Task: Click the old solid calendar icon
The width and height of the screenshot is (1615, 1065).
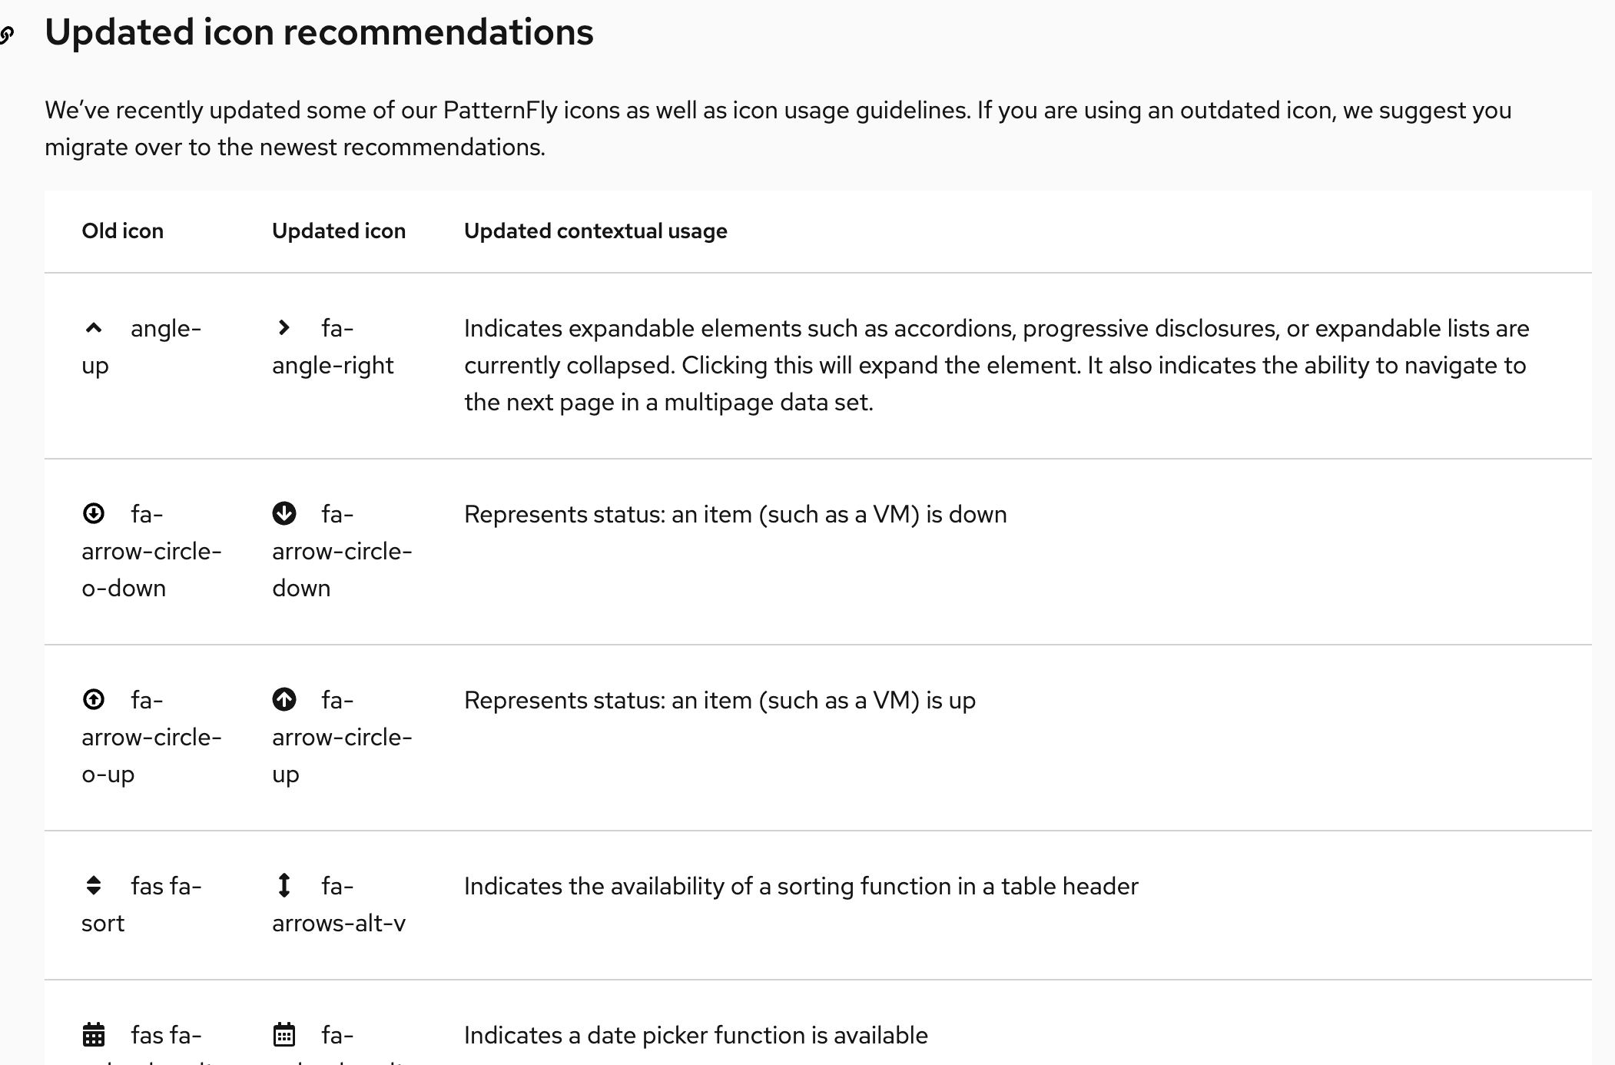Action: [x=94, y=1034]
